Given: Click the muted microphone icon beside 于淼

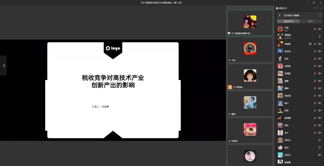Looking at the screenshot, I should (x=315, y=29).
